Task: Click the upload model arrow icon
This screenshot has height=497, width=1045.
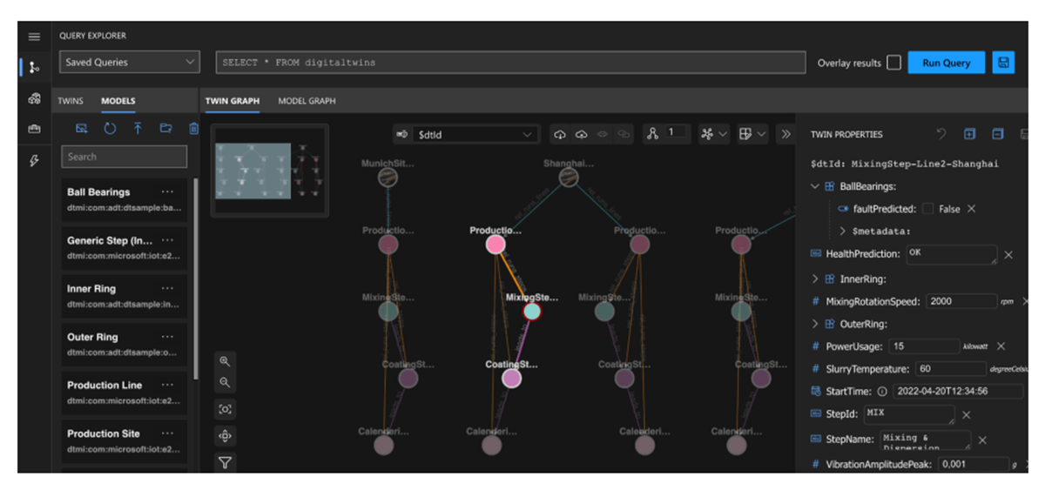Action: pyautogui.click(x=138, y=129)
